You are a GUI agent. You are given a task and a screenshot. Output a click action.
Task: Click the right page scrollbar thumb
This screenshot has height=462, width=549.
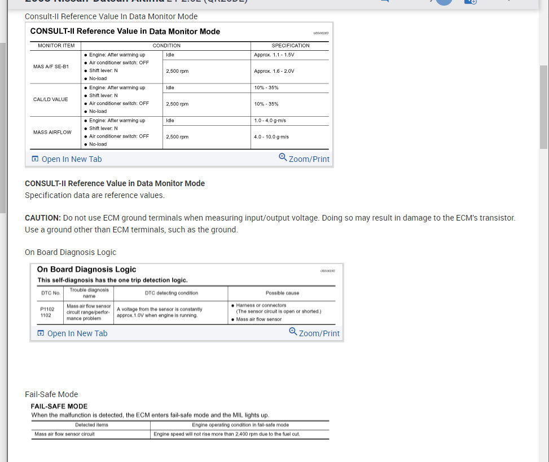(543, 107)
